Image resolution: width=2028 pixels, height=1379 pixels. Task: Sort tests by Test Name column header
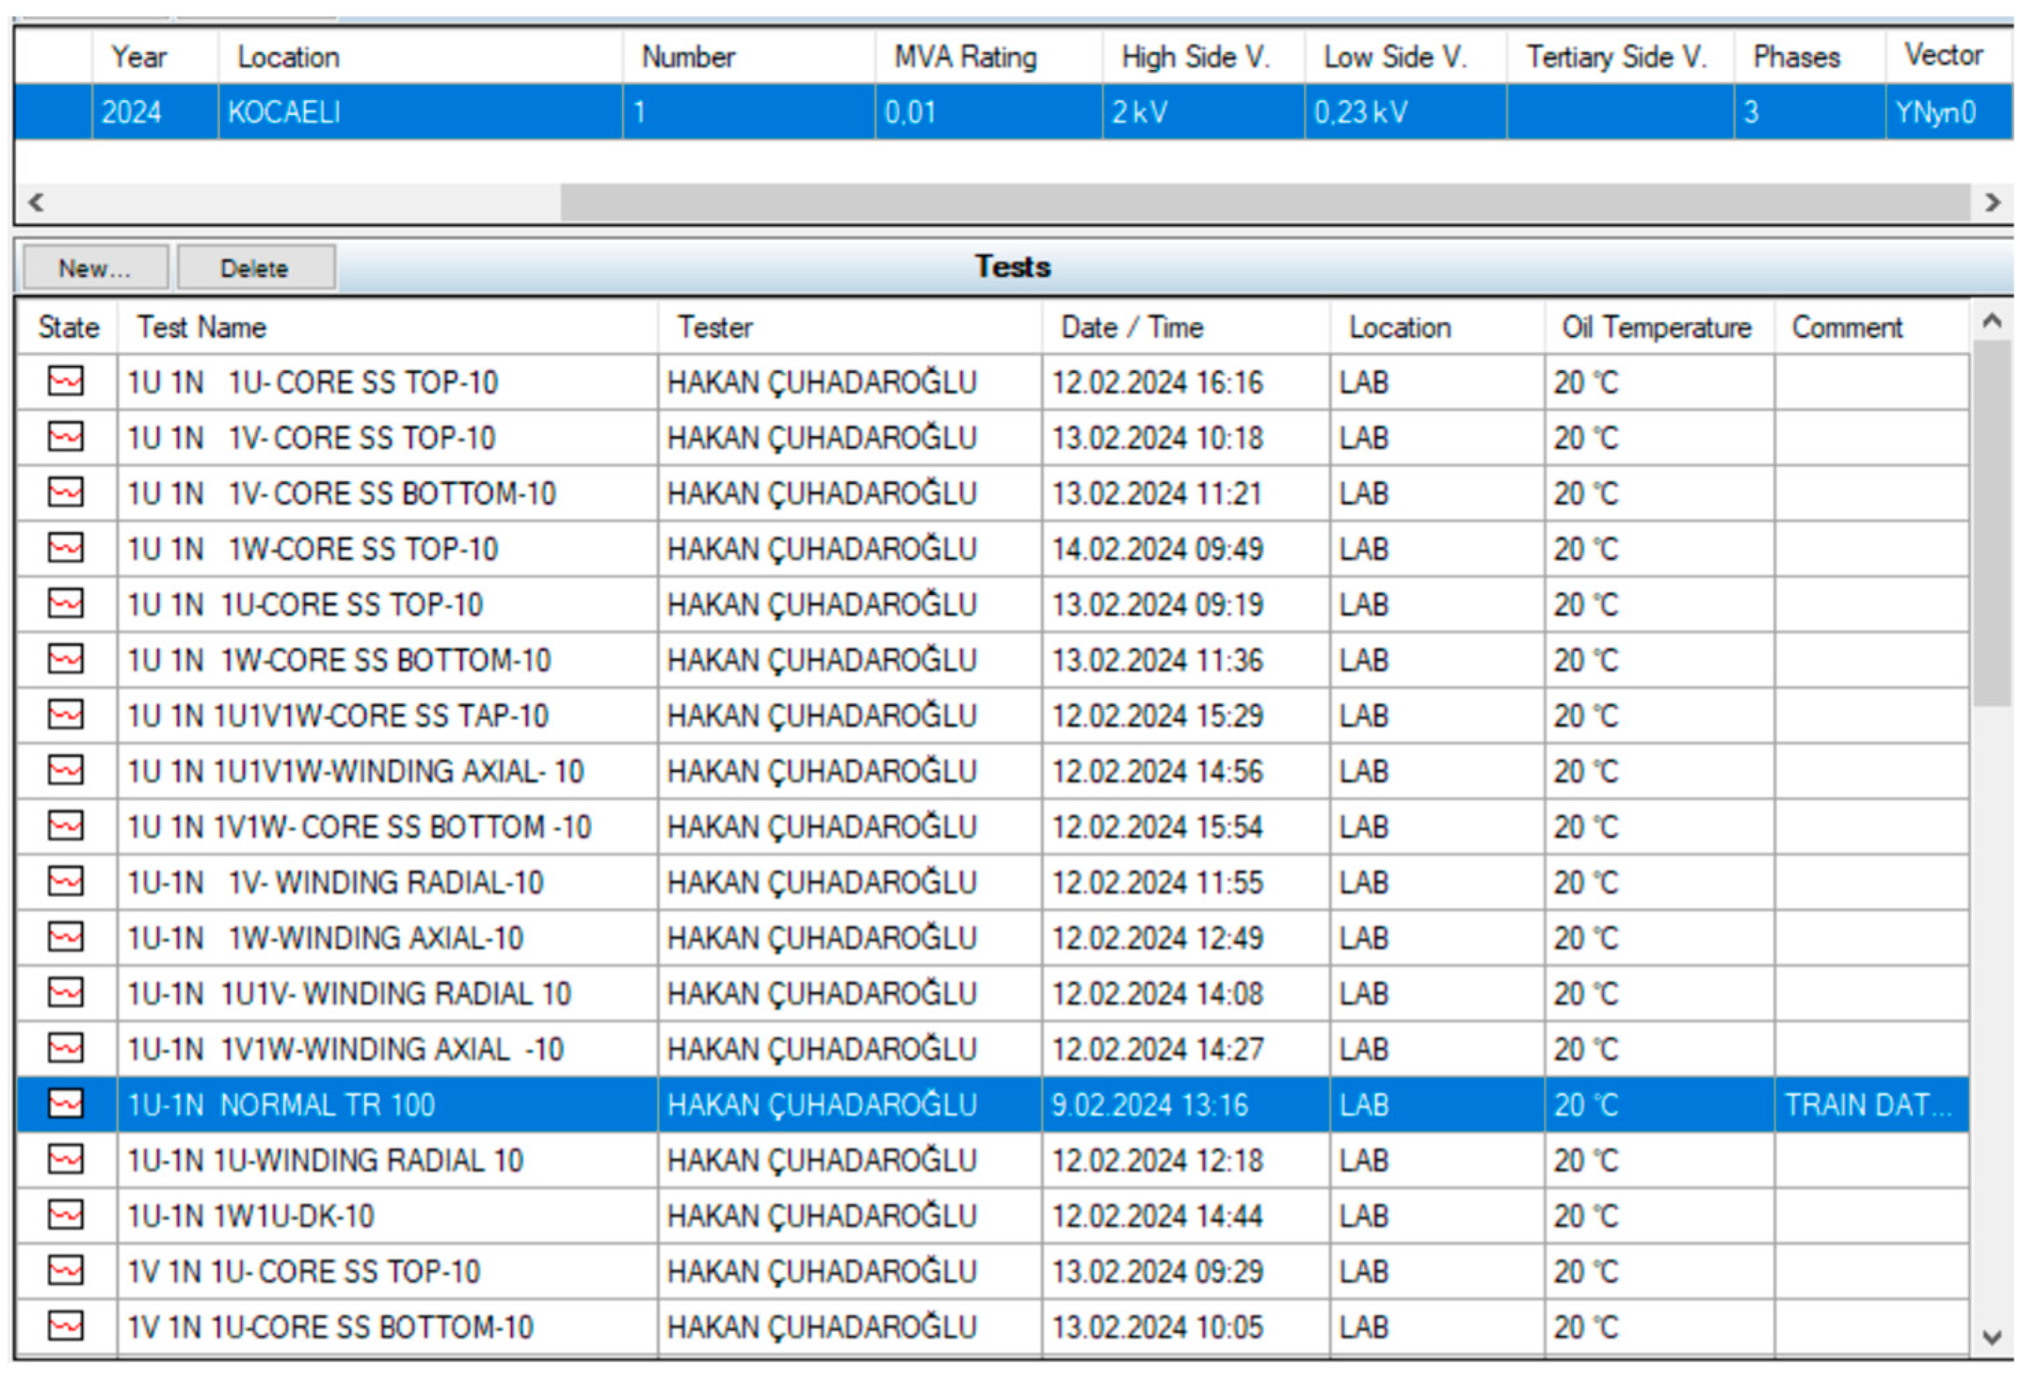coord(202,327)
